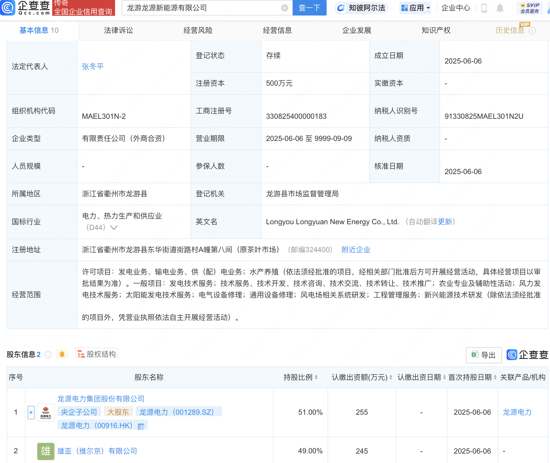Viewport: 550px width, 463px height.
Task: Click the 大股东 tag
Action: pyautogui.click(x=118, y=412)
